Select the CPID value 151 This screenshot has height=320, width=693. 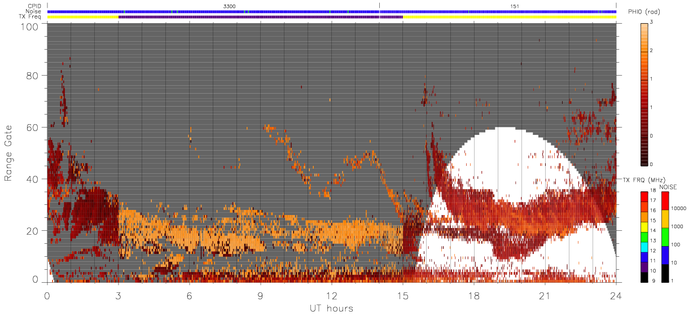pos(514,6)
